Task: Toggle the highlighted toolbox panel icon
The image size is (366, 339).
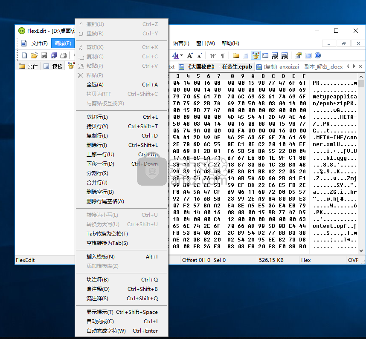Action: point(256,55)
